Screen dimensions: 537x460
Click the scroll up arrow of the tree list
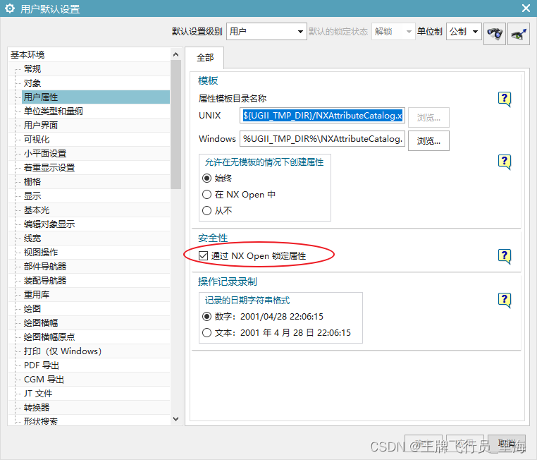[x=175, y=54]
